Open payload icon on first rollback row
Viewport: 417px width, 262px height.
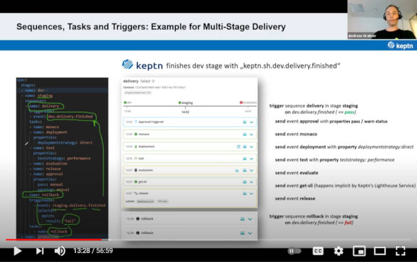[242, 219]
